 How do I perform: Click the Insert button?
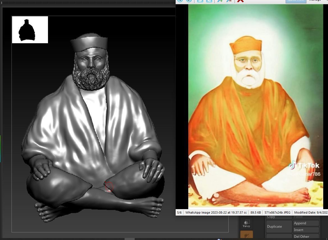(x=306, y=230)
